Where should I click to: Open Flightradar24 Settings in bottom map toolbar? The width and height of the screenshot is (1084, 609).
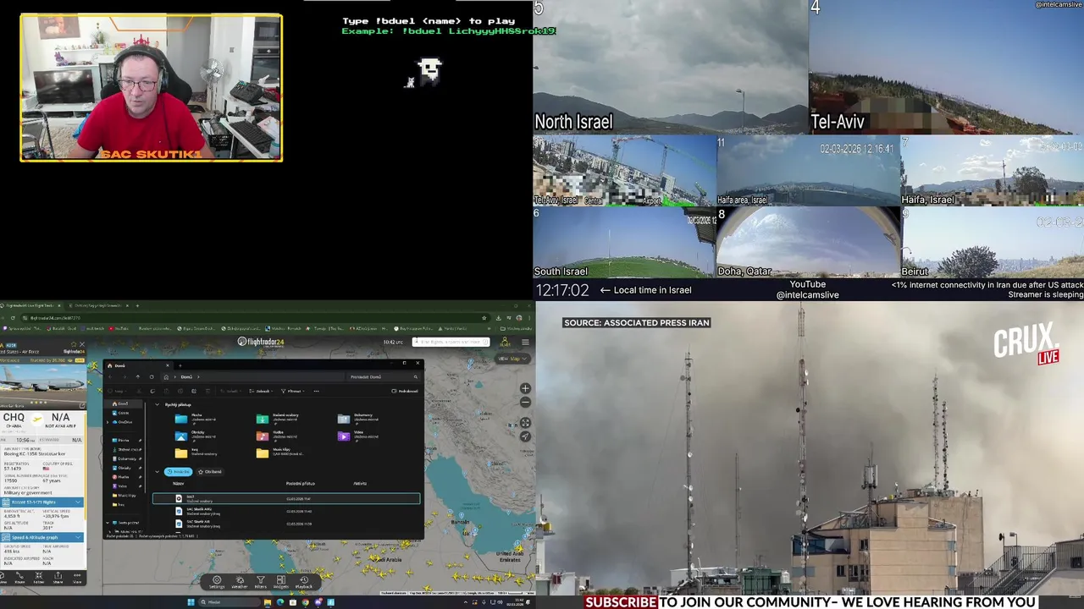click(217, 582)
